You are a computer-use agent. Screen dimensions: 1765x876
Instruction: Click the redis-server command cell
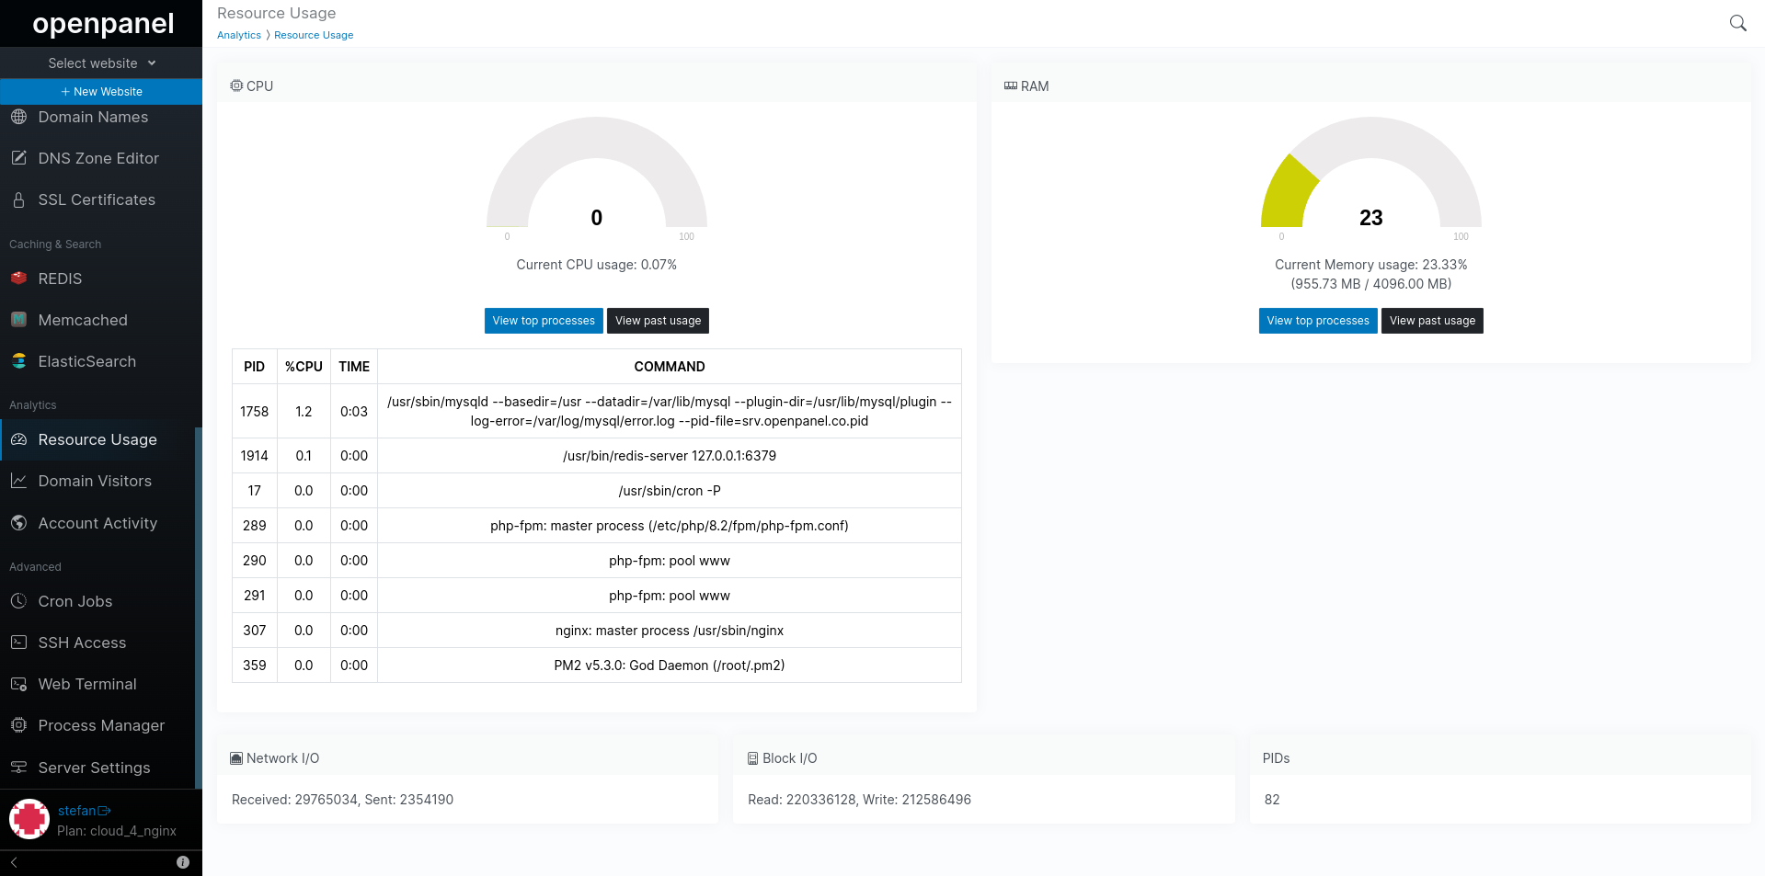click(x=670, y=456)
